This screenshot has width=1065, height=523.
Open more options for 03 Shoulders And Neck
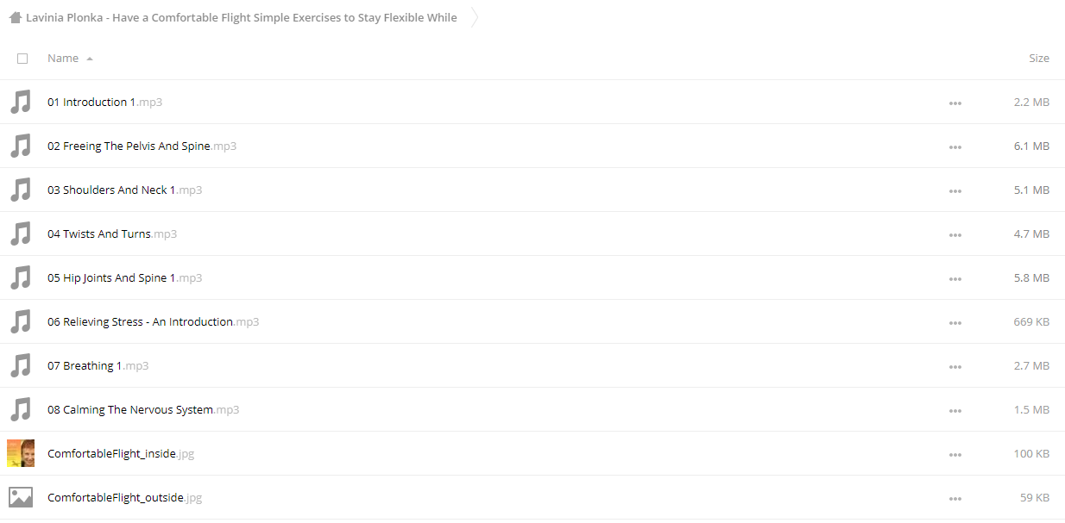click(955, 191)
